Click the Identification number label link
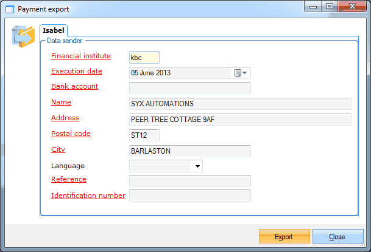 (x=88, y=196)
